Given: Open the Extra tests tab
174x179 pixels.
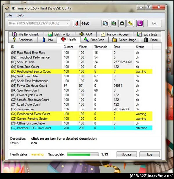Looking at the screenshot, I should (147, 34).
